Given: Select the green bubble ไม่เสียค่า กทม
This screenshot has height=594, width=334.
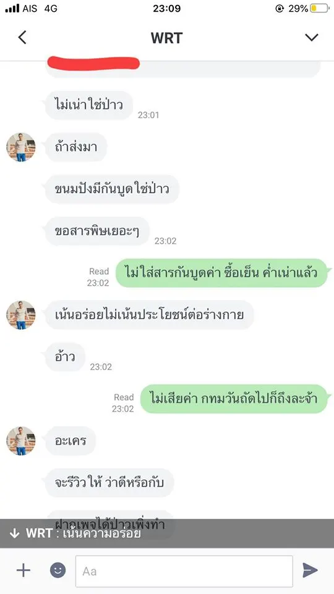Looking at the screenshot, I should pyautogui.click(x=234, y=398).
